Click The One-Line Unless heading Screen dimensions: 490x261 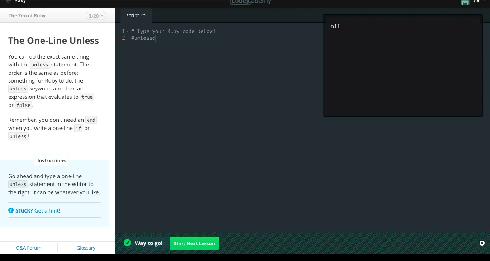pos(53,41)
